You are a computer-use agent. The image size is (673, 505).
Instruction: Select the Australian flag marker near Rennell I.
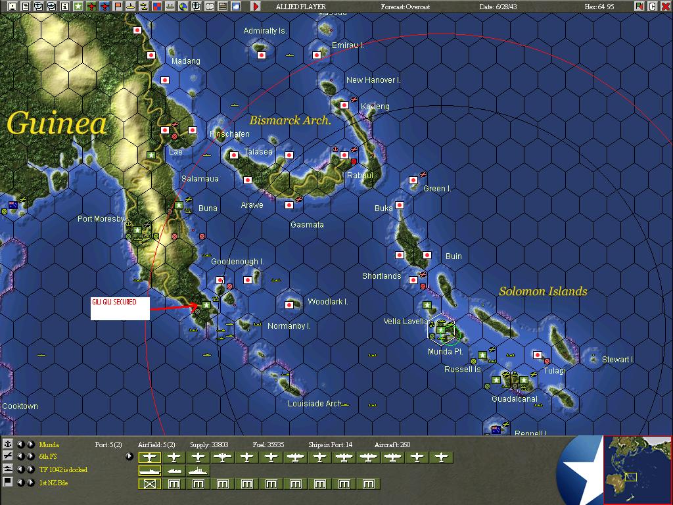click(496, 429)
